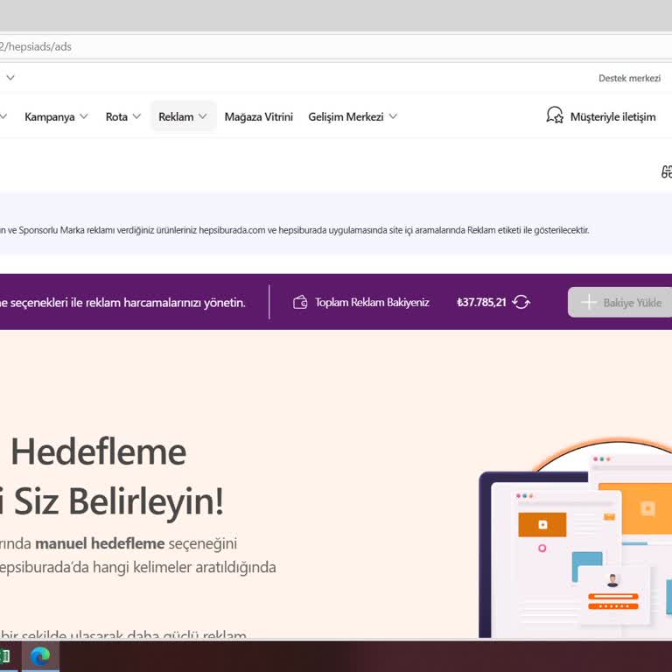Open the Kampanya menu
This screenshot has width=672, height=672.
(x=56, y=116)
